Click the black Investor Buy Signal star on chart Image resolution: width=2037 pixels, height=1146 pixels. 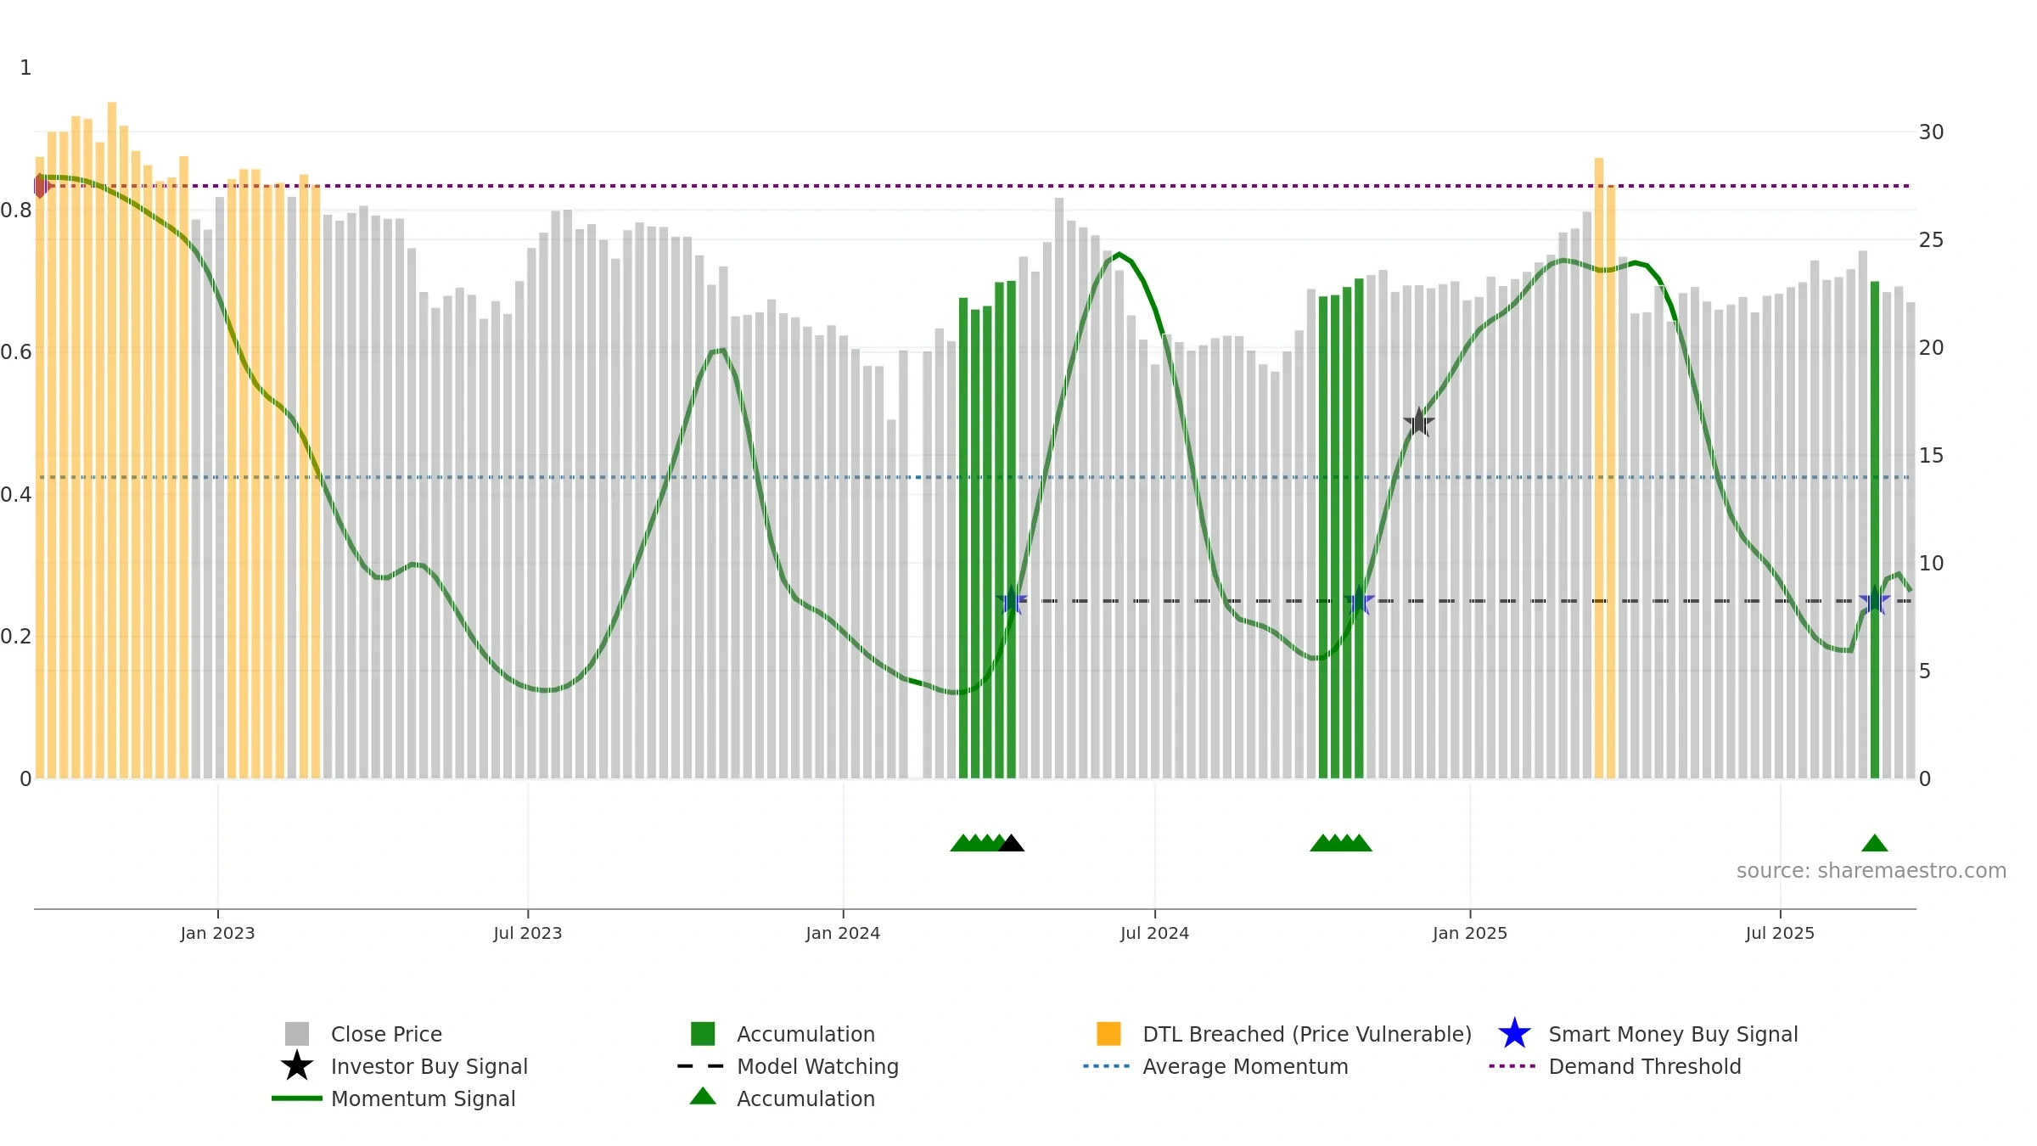[x=1418, y=422]
